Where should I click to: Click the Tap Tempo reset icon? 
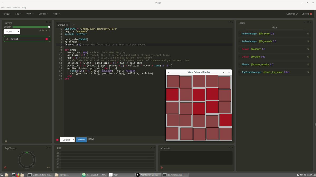pos(5,167)
